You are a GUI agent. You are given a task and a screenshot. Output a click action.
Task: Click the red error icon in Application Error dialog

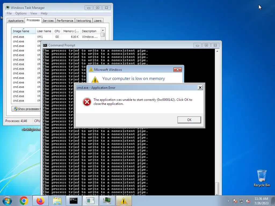pos(87,102)
